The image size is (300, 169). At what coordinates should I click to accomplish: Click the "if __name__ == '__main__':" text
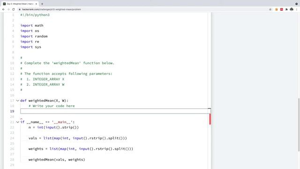47,122
